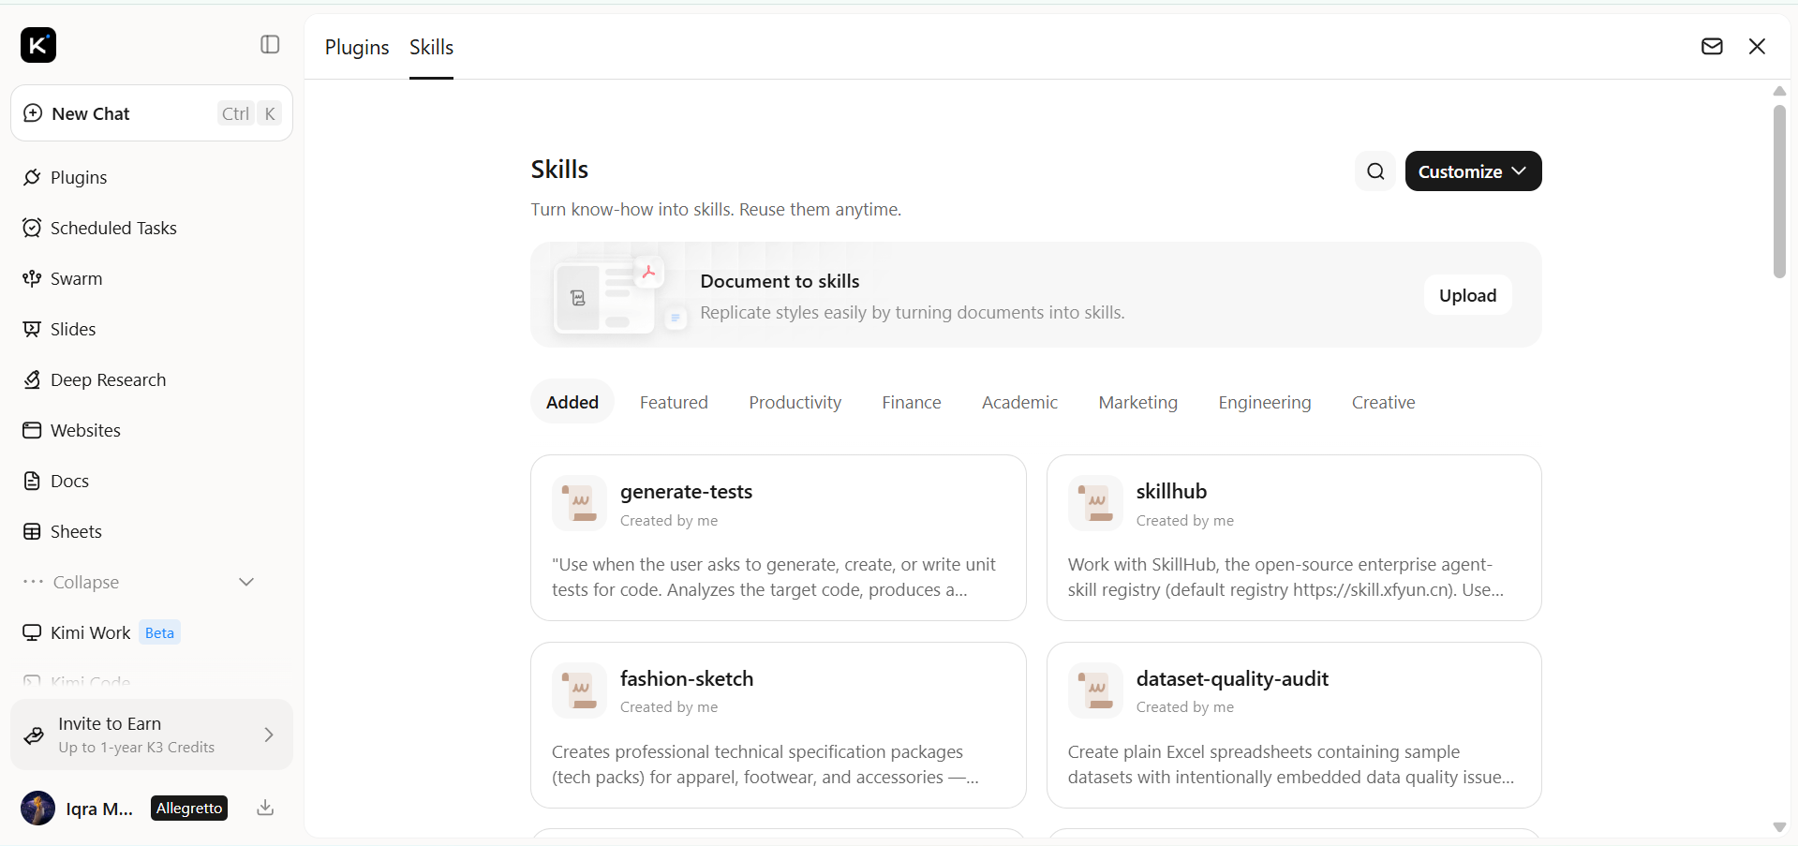Image resolution: width=1798 pixels, height=846 pixels.
Task: Click the Docs file icon
Action: (x=32, y=481)
